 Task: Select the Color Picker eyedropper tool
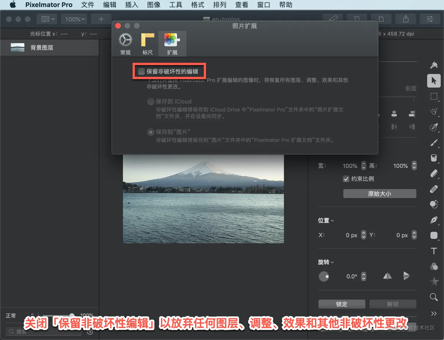click(x=434, y=127)
